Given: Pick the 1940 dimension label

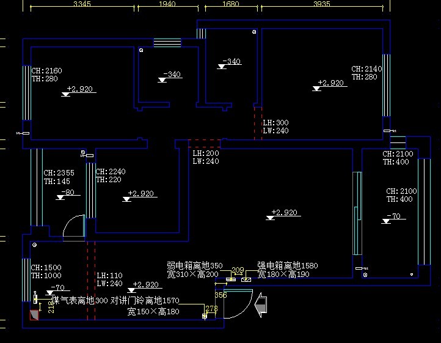Looking at the screenshot, I should point(166,4).
